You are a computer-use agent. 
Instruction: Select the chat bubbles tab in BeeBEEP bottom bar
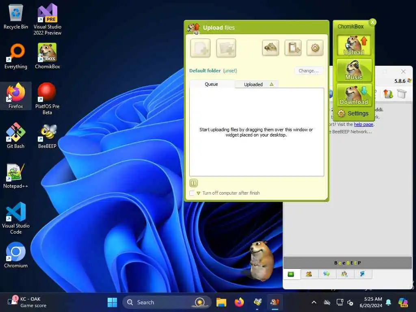(x=327, y=274)
